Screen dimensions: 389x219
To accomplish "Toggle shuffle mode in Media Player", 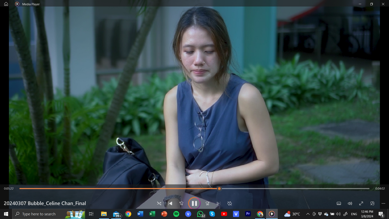I will tap(159, 204).
